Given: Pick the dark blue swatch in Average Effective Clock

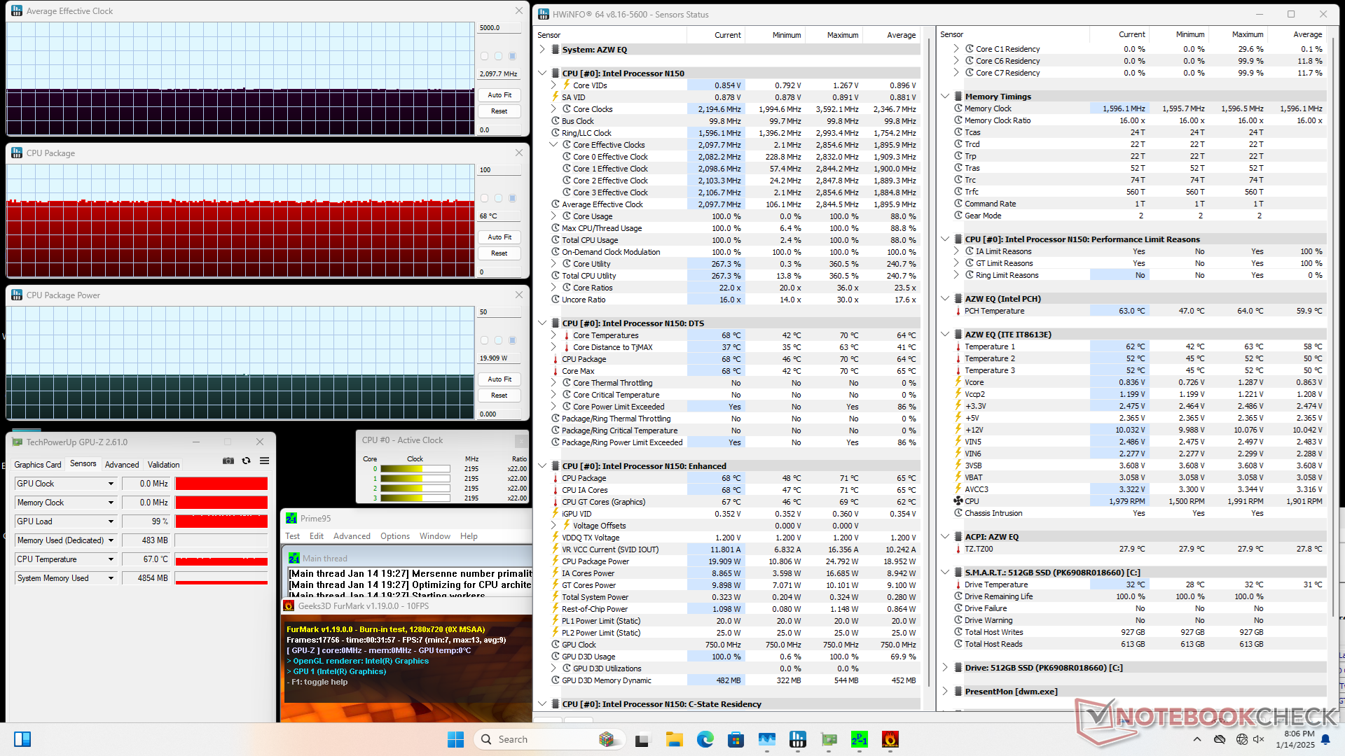Looking at the screenshot, I should click(513, 56).
